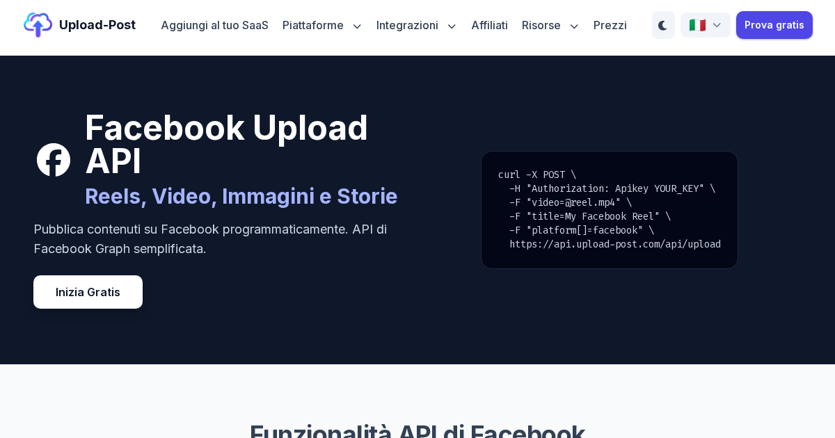Click the curl -X POST code line

pos(537,175)
